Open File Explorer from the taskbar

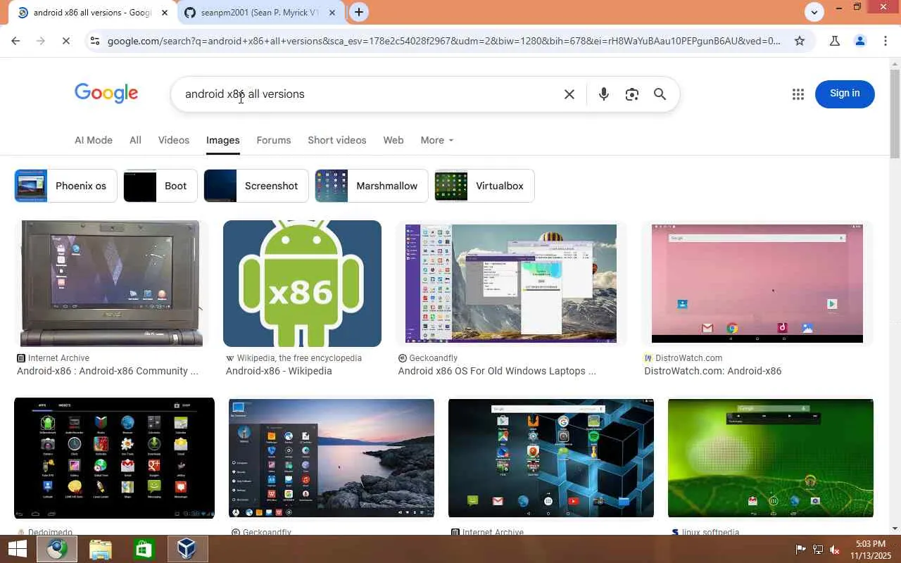101,549
